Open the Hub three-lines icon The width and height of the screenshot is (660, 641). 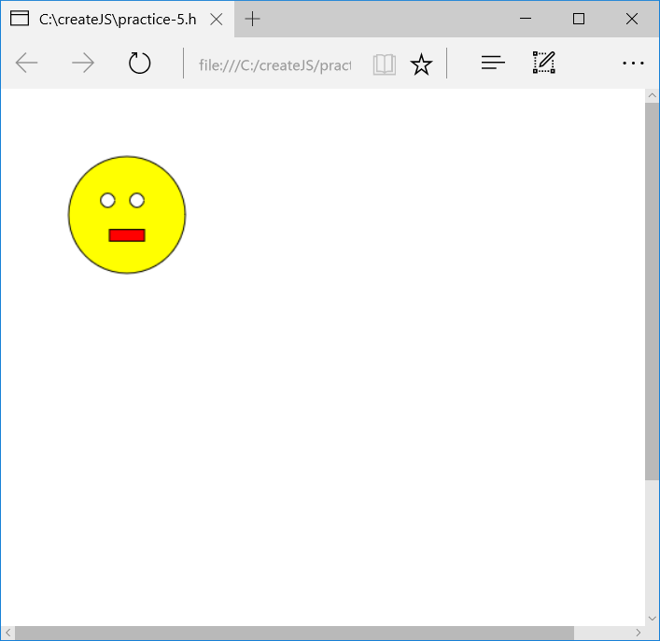pyautogui.click(x=493, y=64)
